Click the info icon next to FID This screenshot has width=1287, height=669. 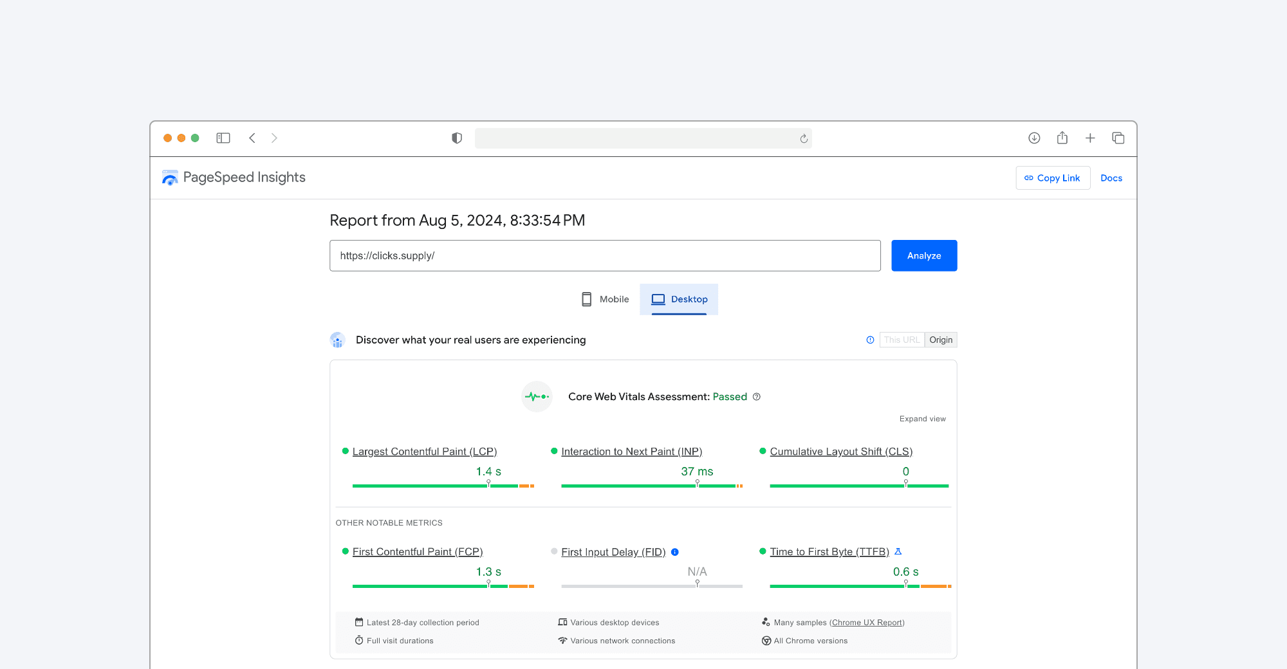[675, 552]
